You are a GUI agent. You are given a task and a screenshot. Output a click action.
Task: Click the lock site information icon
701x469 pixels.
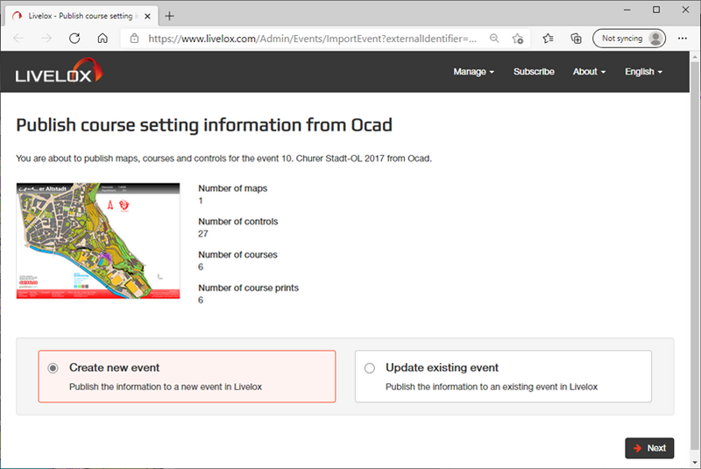[134, 39]
